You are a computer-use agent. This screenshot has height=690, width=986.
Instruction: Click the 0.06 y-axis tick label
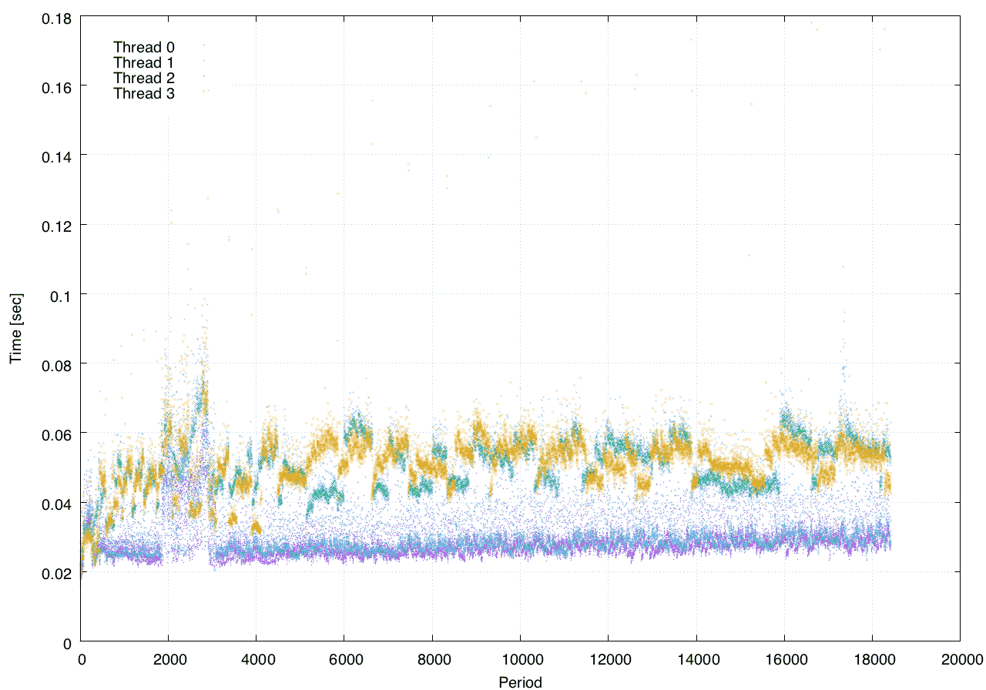(58, 434)
